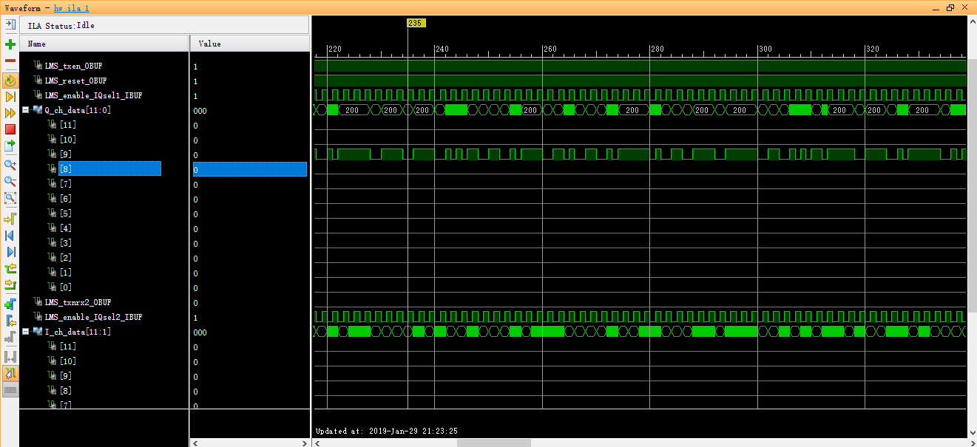Click the Zoom Fit icon

(10, 197)
